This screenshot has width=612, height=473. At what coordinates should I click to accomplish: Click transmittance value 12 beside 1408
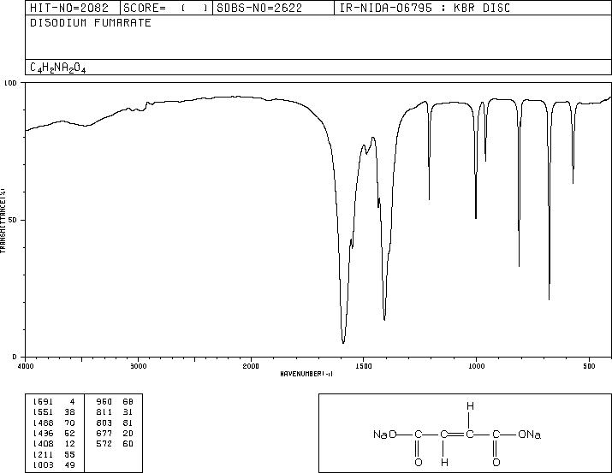tap(69, 444)
